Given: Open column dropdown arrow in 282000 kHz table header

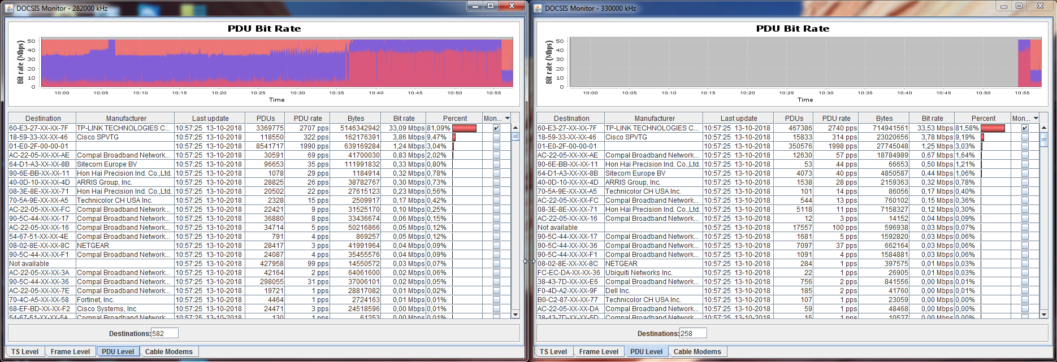Looking at the screenshot, I should (x=508, y=118).
